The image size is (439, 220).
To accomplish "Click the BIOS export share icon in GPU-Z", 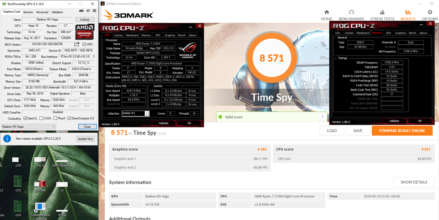I will click(77, 44).
